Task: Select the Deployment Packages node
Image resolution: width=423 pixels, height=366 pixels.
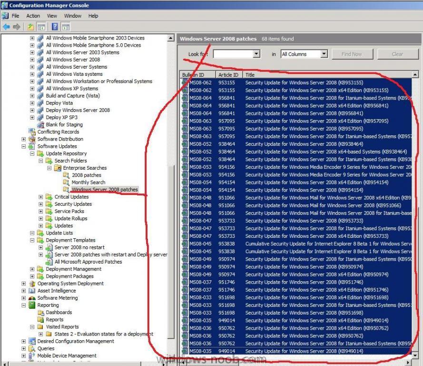Action: tap(69, 276)
